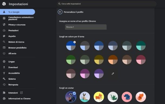165x104 pixels.
Task: Choose the brown beige theme swatch
Action: point(127,59)
